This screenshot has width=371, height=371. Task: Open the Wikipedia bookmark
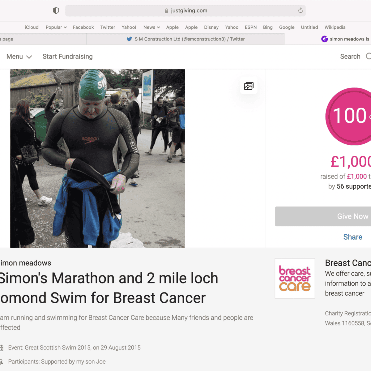335,27
